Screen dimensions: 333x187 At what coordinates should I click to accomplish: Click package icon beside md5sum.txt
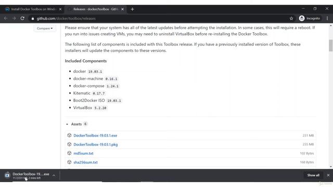click(x=69, y=153)
